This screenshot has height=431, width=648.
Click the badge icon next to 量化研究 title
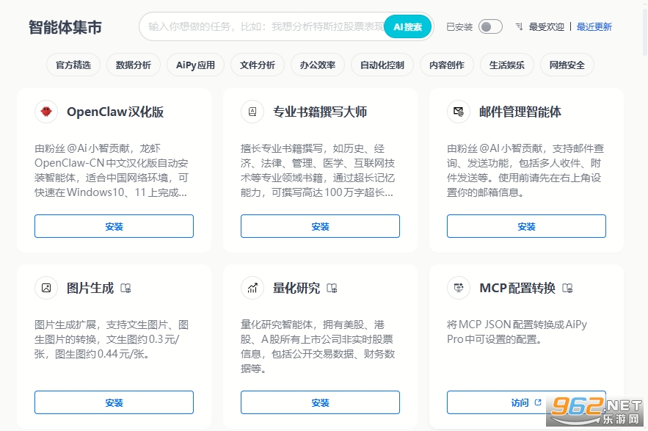[332, 288]
